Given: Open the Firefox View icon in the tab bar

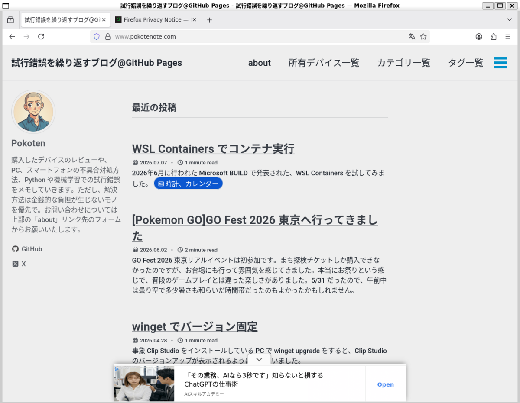Looking at the screenshot, I should pos(10,20).
